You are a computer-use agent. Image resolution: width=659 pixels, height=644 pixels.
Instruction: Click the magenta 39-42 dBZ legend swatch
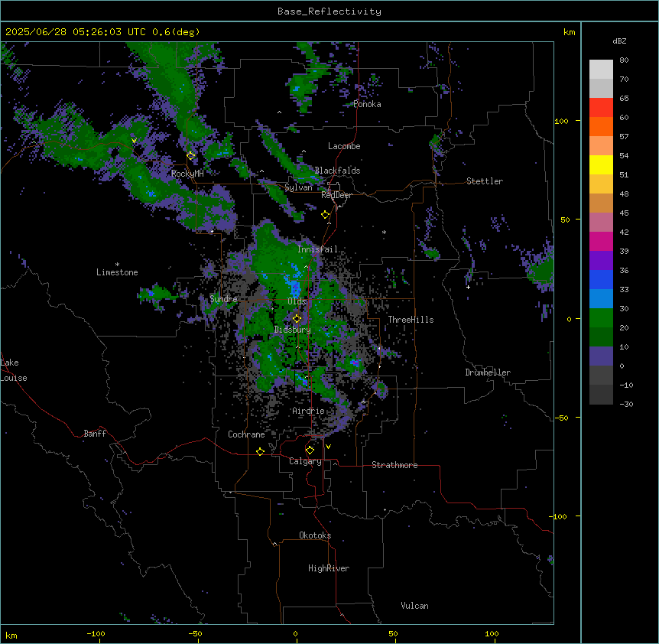coord(601,241)
